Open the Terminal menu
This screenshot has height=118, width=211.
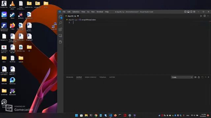click(x=100, y=12)
